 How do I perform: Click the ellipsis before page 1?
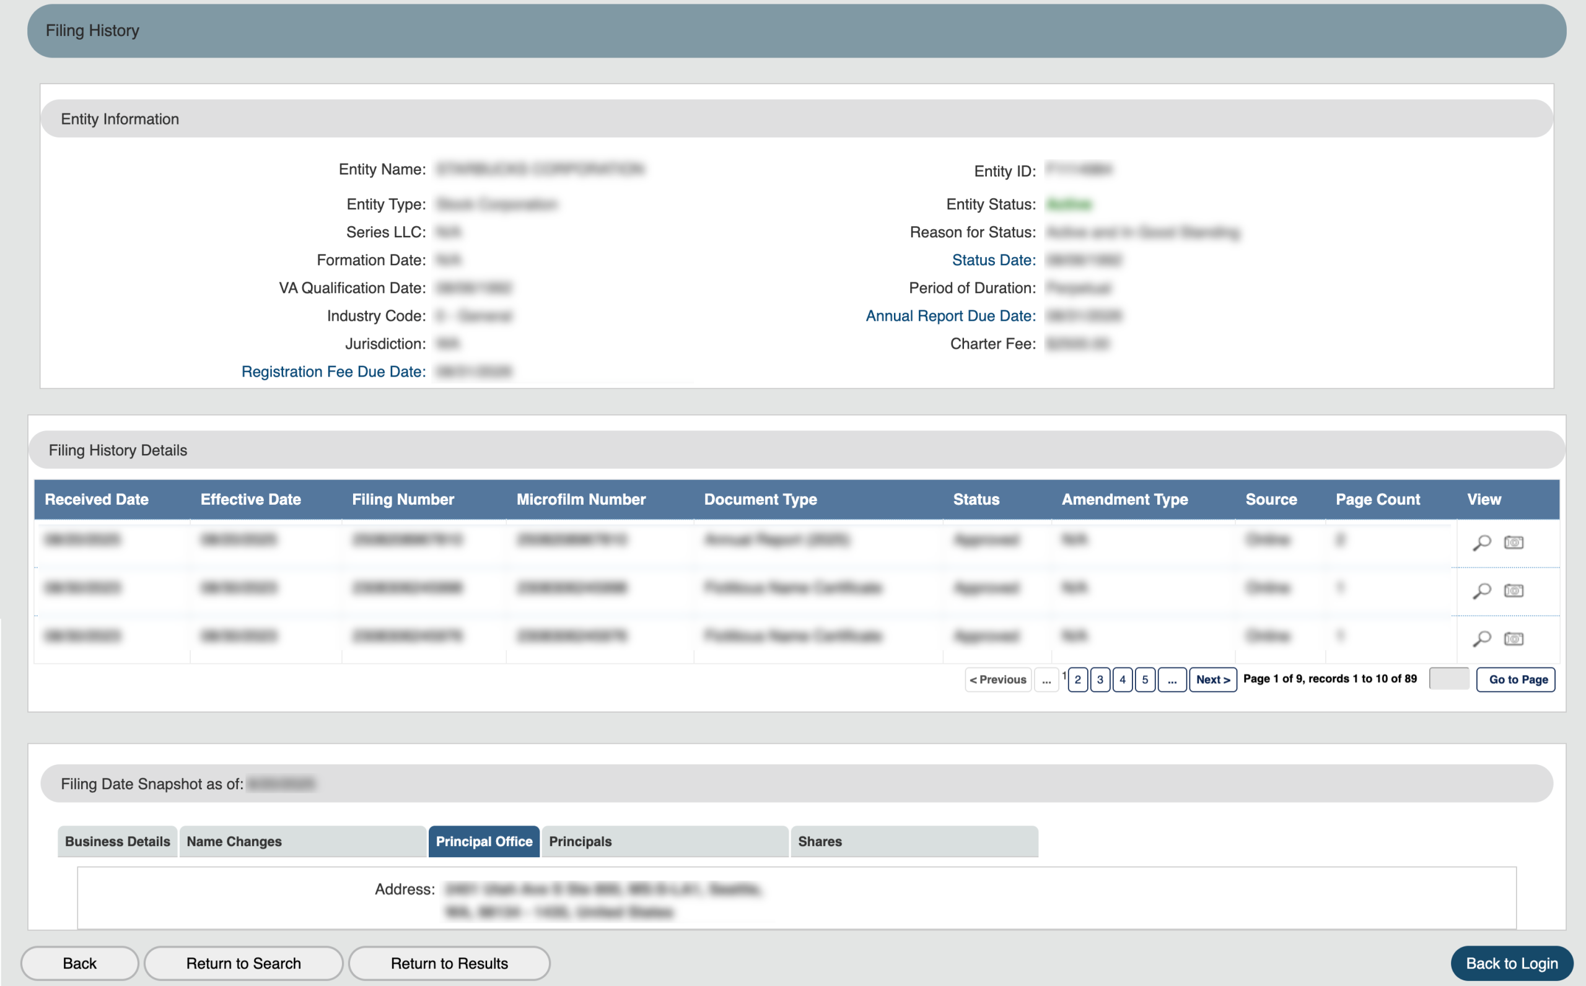(1046, 679)
